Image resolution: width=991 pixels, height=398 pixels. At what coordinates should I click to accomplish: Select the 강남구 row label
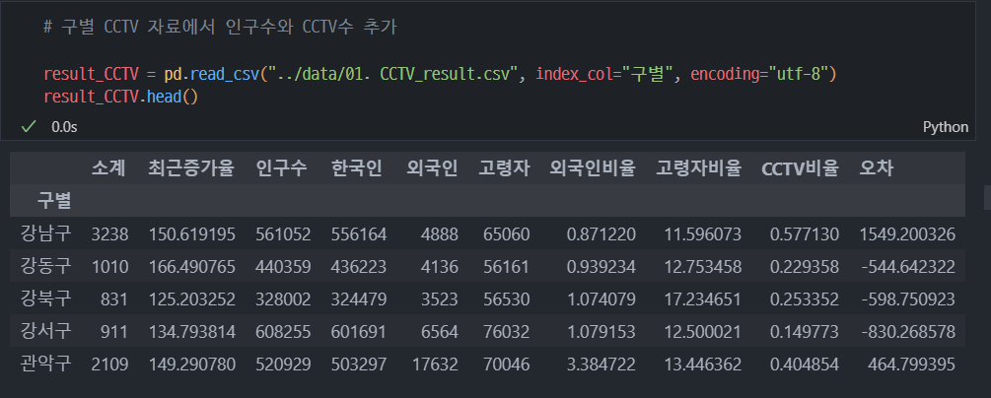45,233
